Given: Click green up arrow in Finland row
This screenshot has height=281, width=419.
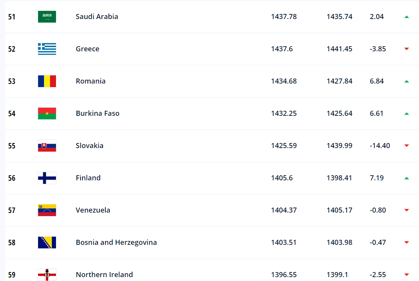Looking at the screenshot, I should click(x=407, y=178).
